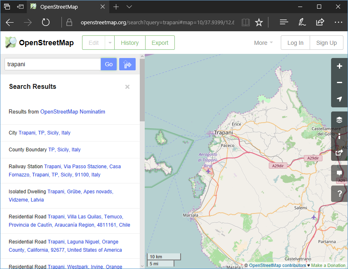This screenshot has height=269, width=348.
Task: Open Edge reading view
Action: coord(245,22)
